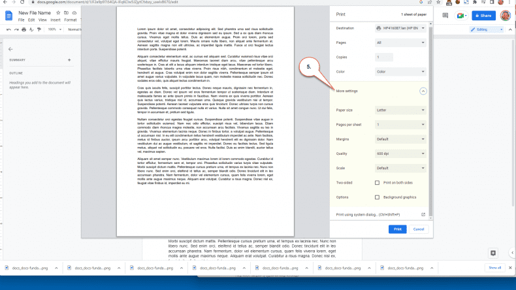The width and height of the screenshot is (516, 290).
Task: Click the cloud save status icon
Action: pos(74,13)
